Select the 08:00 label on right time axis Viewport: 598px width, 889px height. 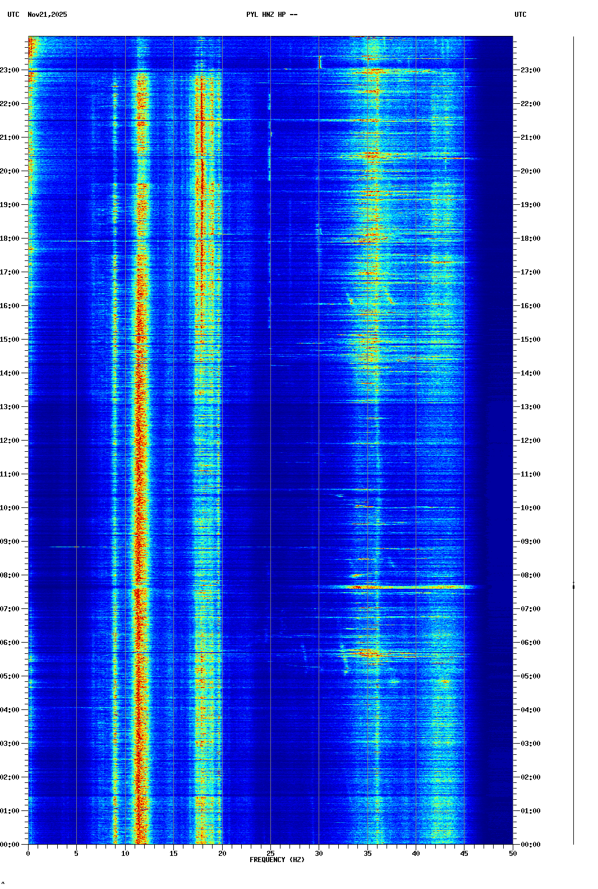click(x=530, y=575)
